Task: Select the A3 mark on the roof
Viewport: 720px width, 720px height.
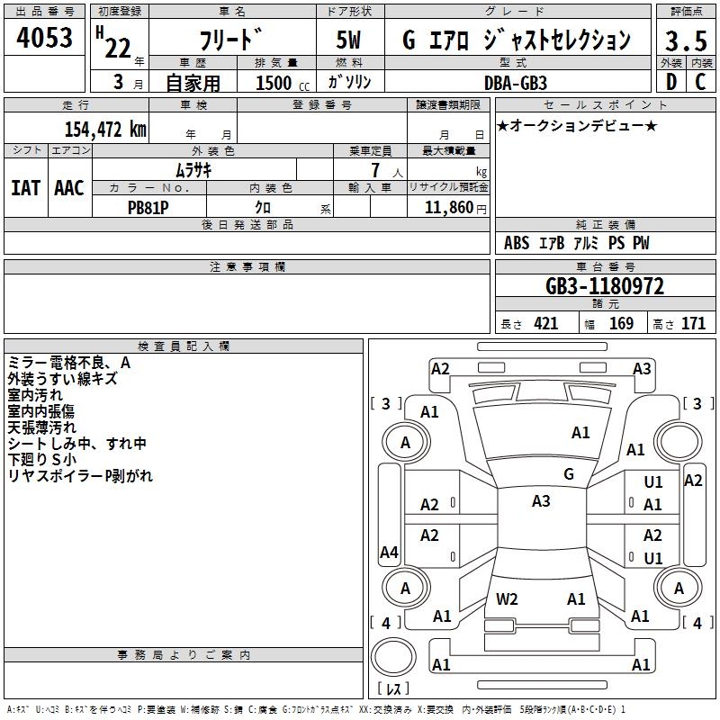Action: (541, 501)
